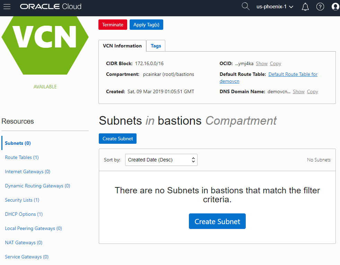Open Local Peering Gateways (0) resource
Screen dimensions: 340x265
click(33, 228)
